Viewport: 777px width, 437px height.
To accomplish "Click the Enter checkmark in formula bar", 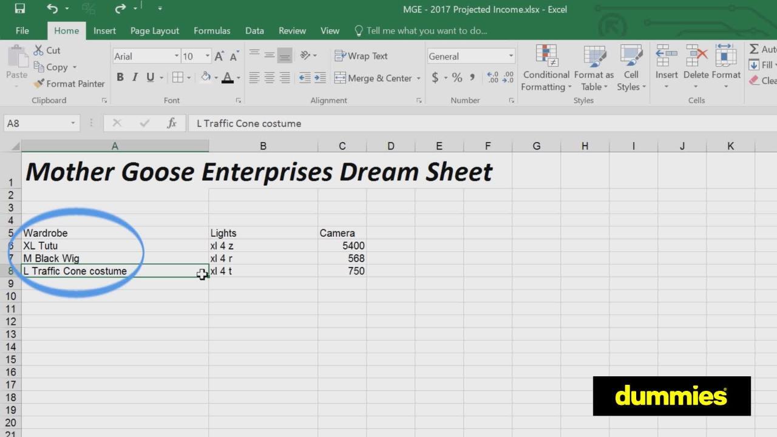I will tap(144, 123).
